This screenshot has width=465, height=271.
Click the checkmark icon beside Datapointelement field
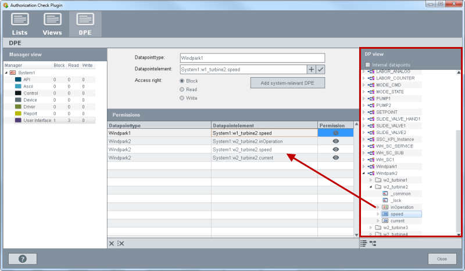coord(320,70)
